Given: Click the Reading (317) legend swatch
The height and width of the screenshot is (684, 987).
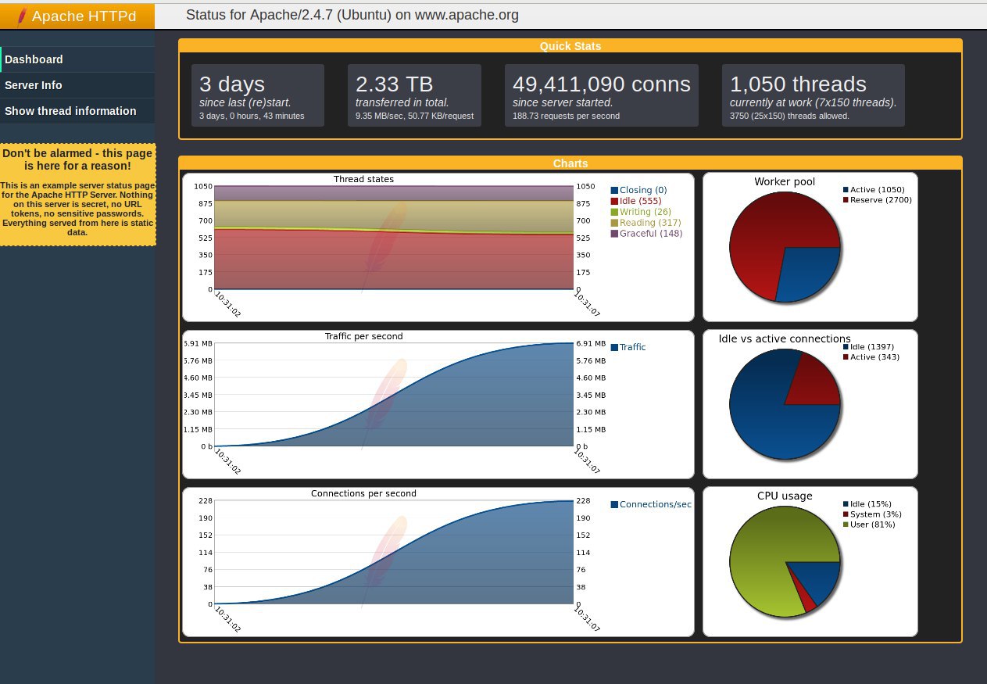Looking at the screenshot, I should click(x=614, y=223).
